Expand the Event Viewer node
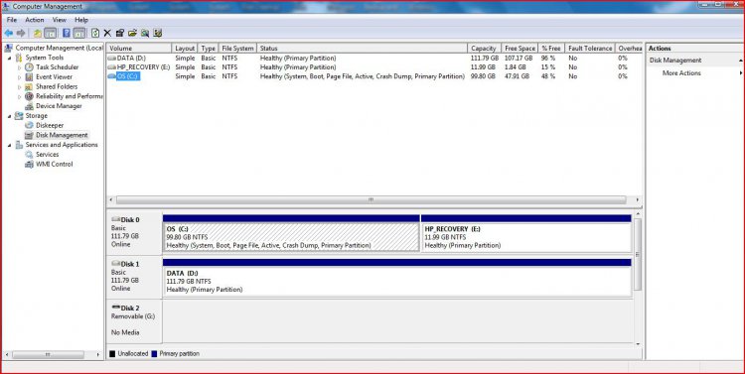 20,77
